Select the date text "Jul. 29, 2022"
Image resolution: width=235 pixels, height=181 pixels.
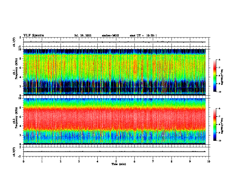[83, 35]
